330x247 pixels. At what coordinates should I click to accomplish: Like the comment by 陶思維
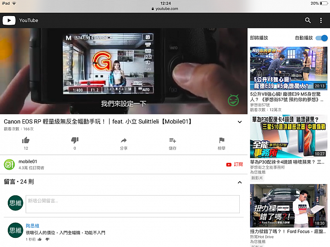(39, 239)
